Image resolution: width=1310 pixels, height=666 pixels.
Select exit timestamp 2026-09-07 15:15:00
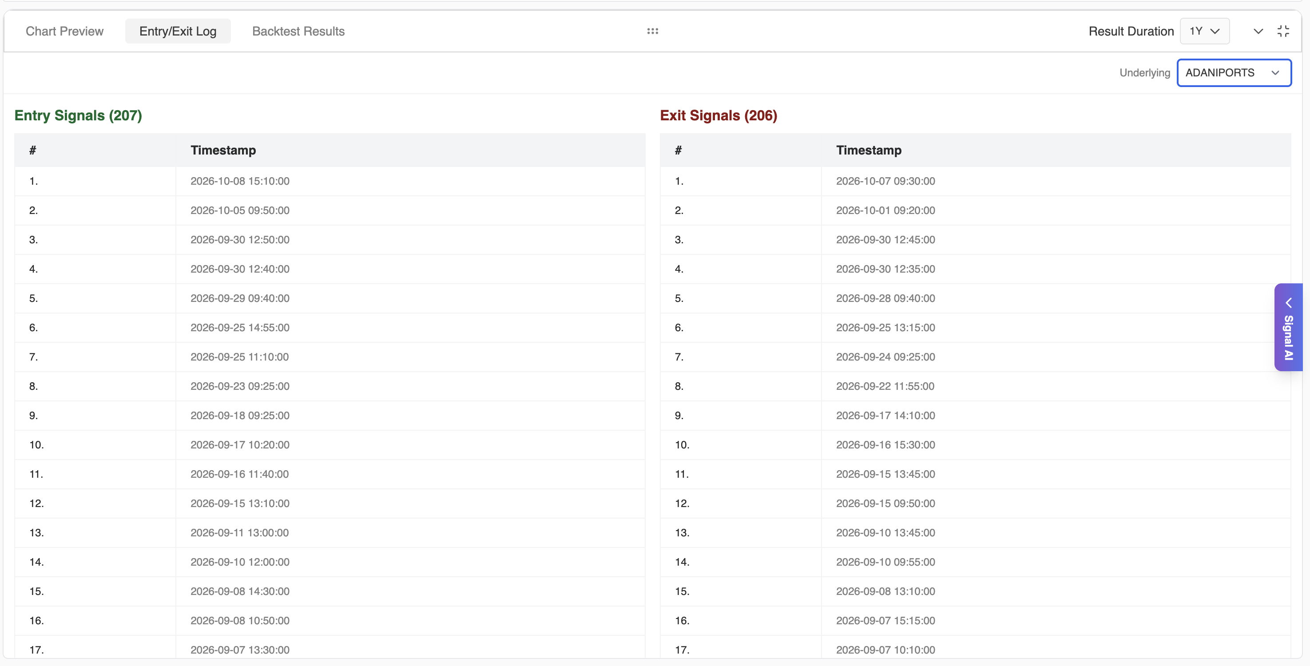point(885,621)
